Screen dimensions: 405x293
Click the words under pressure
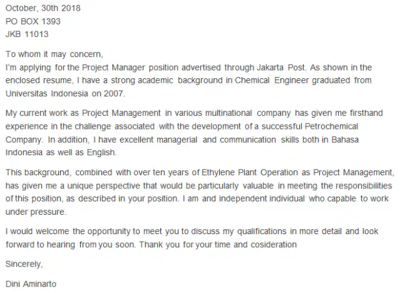[x=36, y=212]
